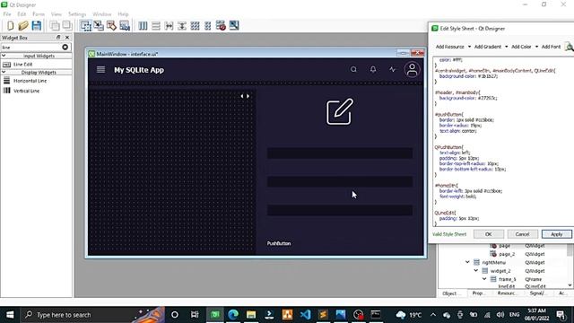The width and height of the screenshot is (574, 323).
Task: Switch to the Property Editor tab
Action: pyautogui.click(x=478, y=293)
